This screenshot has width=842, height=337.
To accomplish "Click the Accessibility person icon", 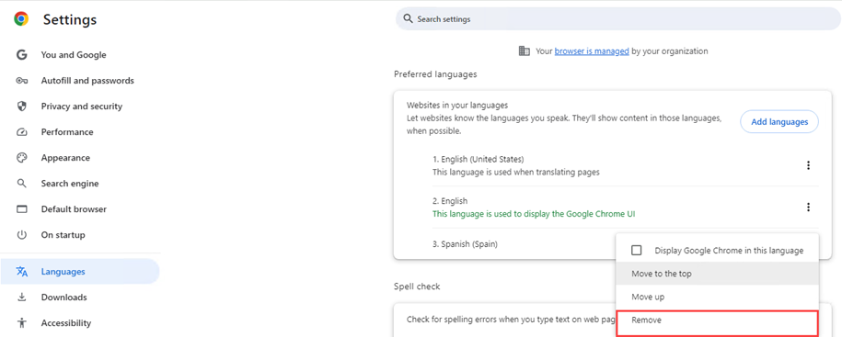I will pyautogui.click(x=21, y=323).
